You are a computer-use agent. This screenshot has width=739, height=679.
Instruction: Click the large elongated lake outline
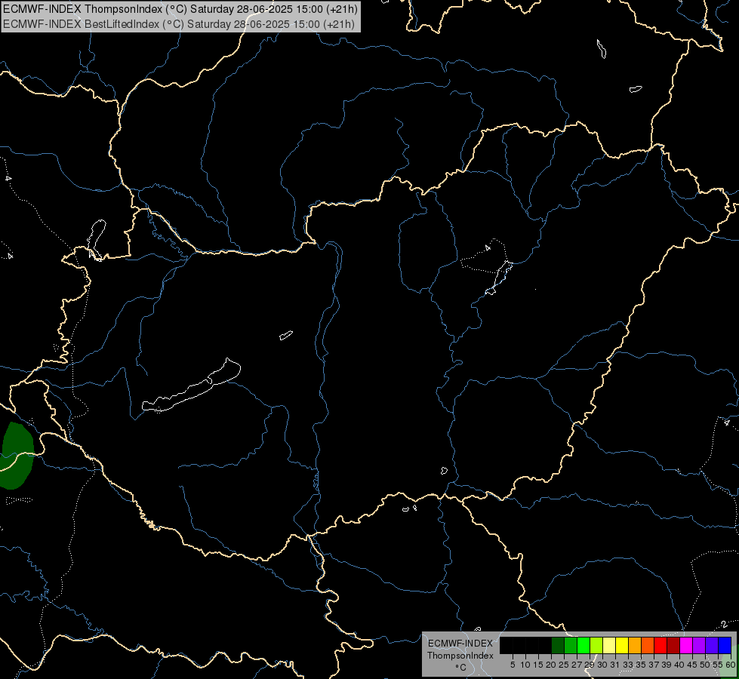click(191, 386)
